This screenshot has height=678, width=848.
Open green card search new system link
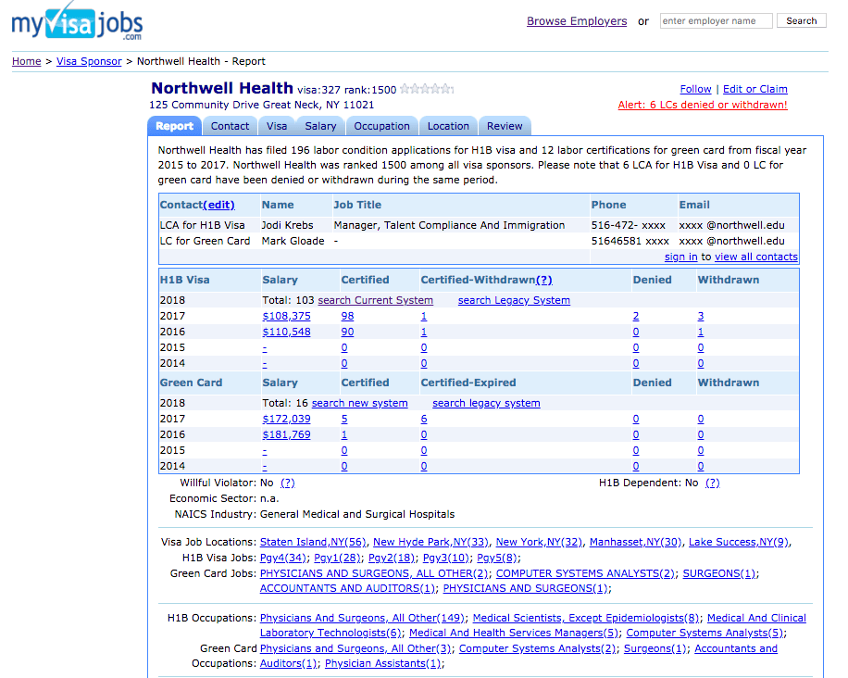pyautogui.click(x=359, y=403)
